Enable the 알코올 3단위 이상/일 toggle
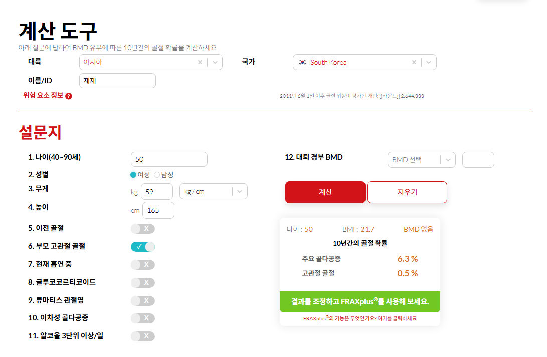 point(143,336)
